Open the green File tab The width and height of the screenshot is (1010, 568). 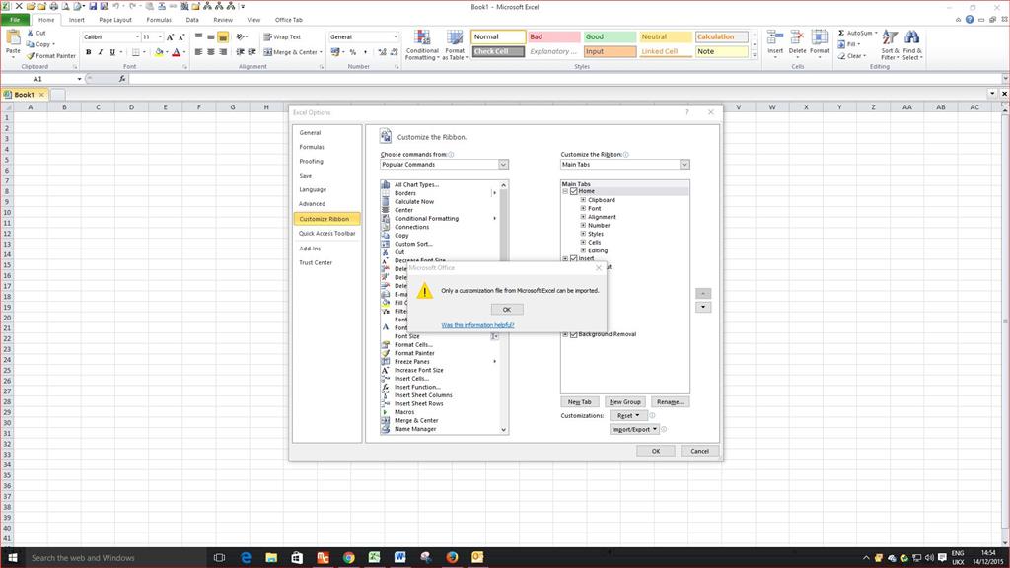pos(15,20)
